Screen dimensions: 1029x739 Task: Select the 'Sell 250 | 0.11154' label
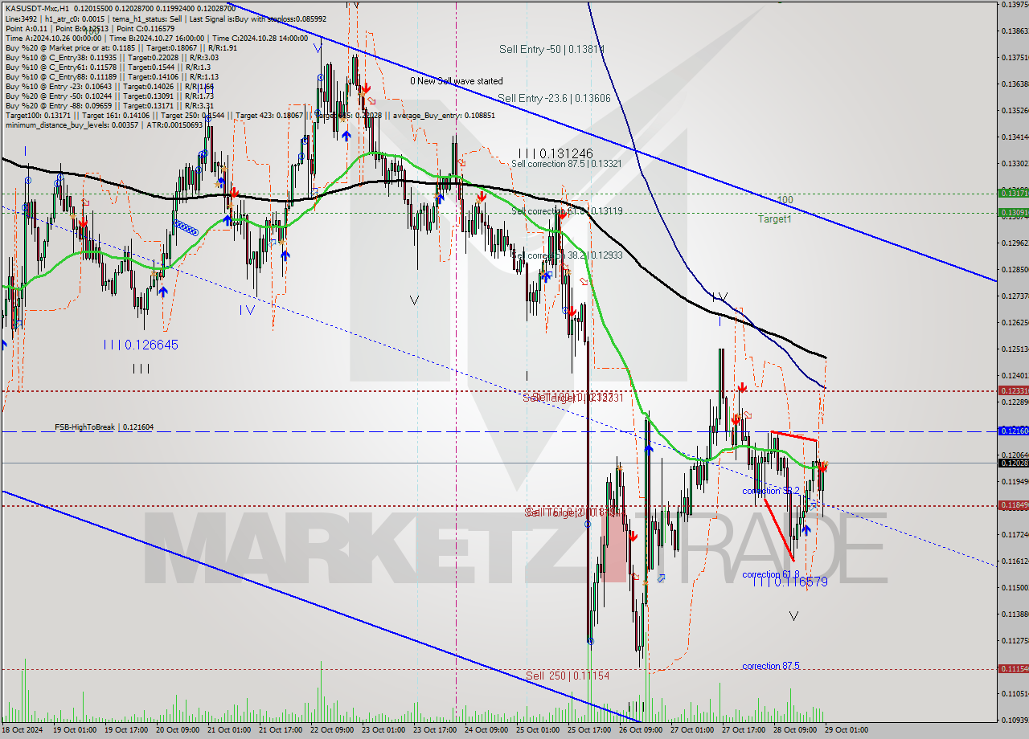pyautogui.click(x=568, y=676)
